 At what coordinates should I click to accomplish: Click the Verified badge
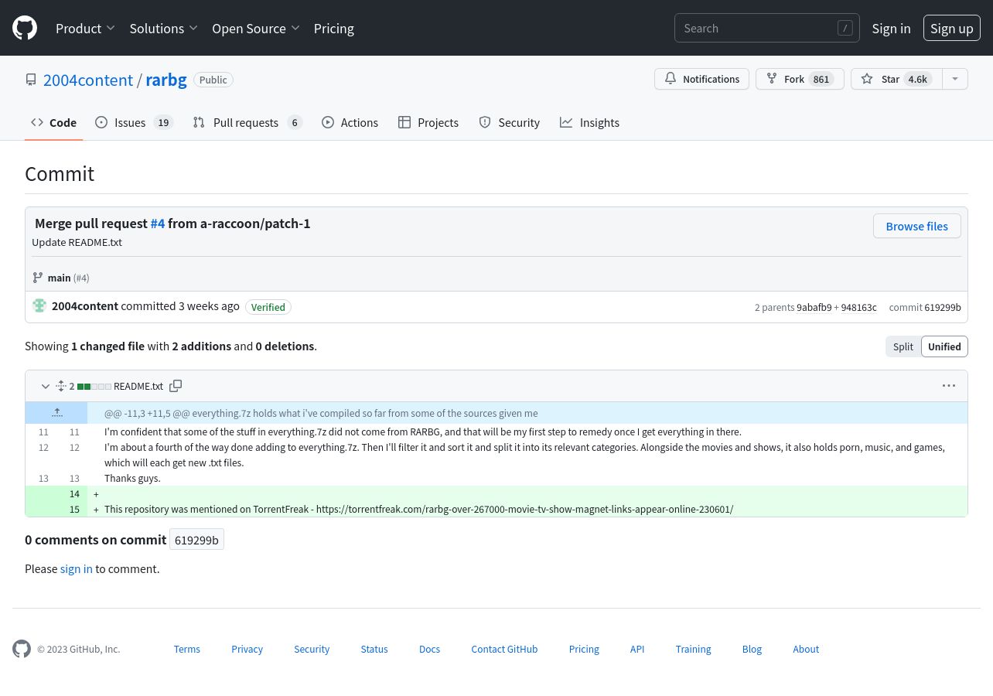[268, 307]
